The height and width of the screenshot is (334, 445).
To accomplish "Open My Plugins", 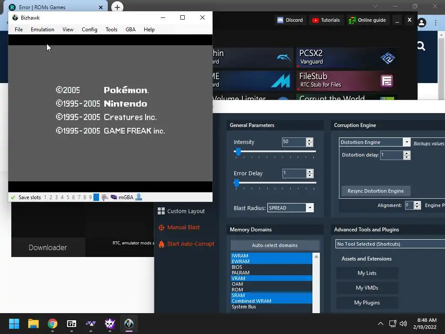I will (367, 303).
